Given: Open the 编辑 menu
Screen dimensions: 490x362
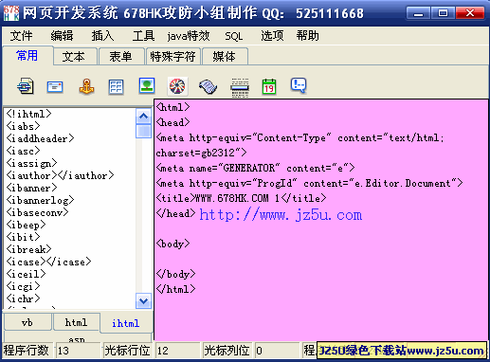Looking at the screenshot, I should point(62,36).
